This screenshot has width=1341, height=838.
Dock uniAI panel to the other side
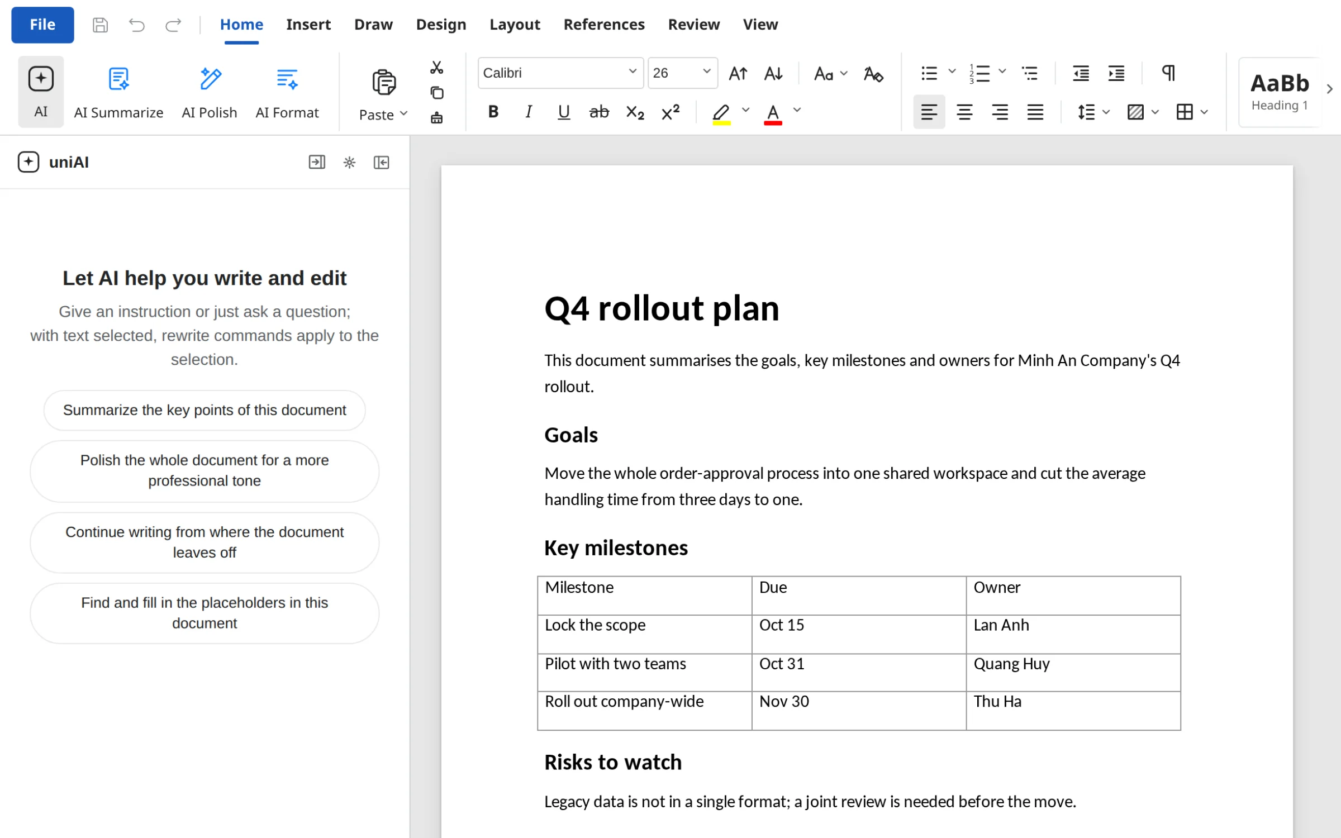click(x=317, y=163)
